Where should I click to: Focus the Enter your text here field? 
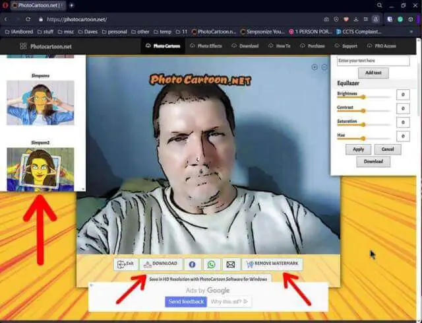pyautogui.click(x=373, y=61)
